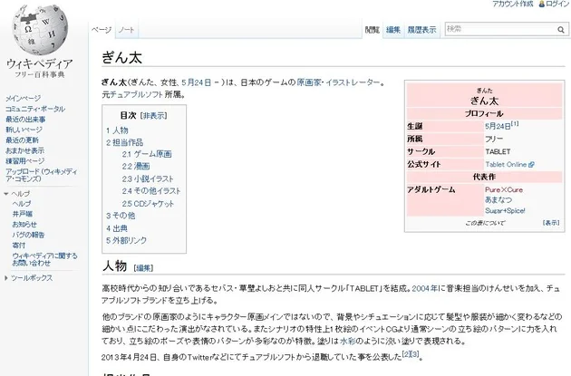Expand the ツールボックス sidebar section

click(5, 278)
